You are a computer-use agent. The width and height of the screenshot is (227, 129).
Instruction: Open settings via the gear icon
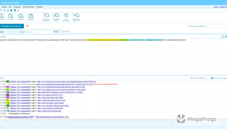pyautogui.click(x=15, y=10)
